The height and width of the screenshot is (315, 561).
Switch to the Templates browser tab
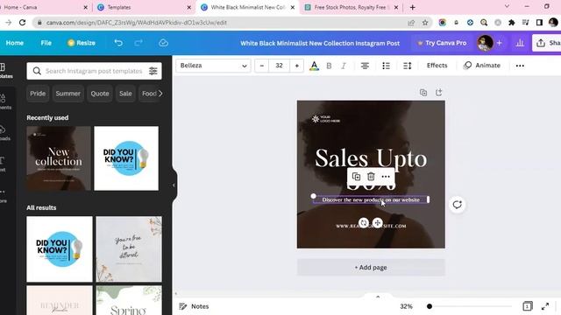[x=144, y=7]
